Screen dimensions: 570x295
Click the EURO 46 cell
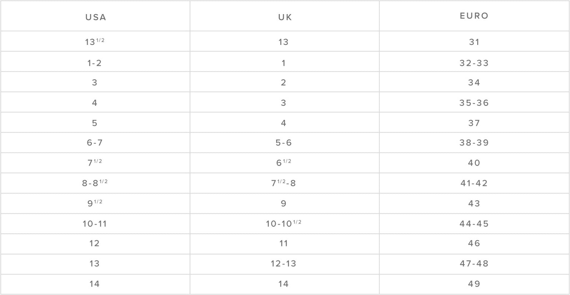[474, 243]
